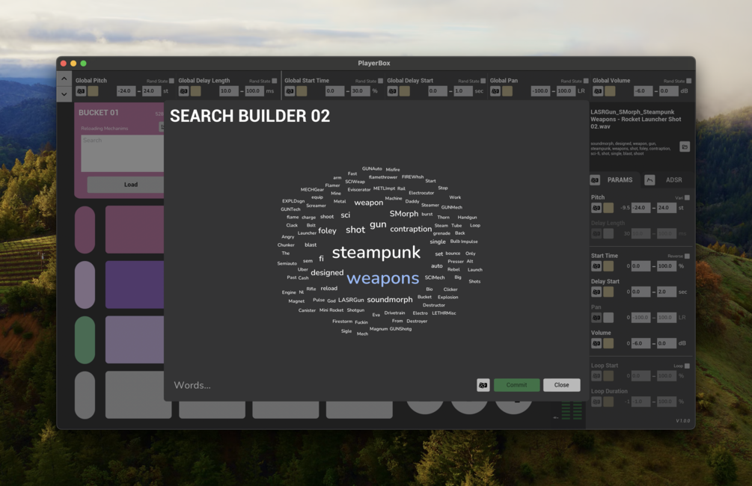This screenshot has height=486, width=752.
Task: Toggle Global Volume Rand State checkbox
Action: [688, 81]
